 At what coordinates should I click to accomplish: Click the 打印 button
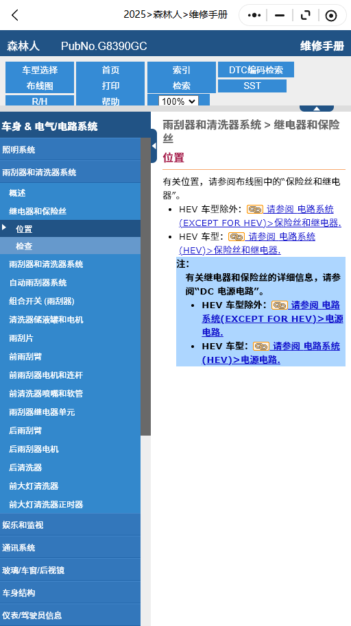point(110,86)
